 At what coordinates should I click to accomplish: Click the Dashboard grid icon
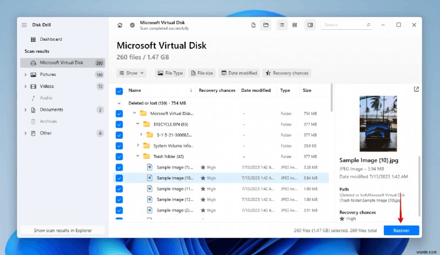coord(33,39)
